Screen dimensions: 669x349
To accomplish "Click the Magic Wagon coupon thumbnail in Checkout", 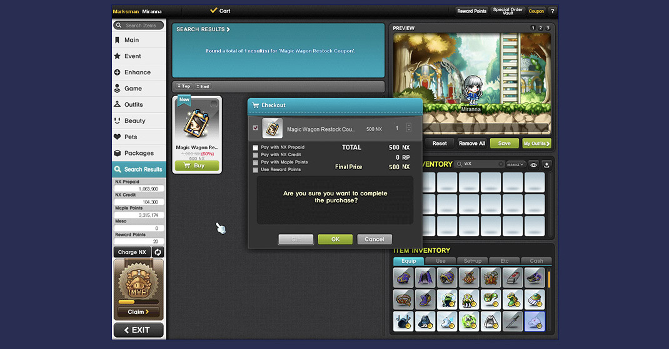I will coord(272,128).
